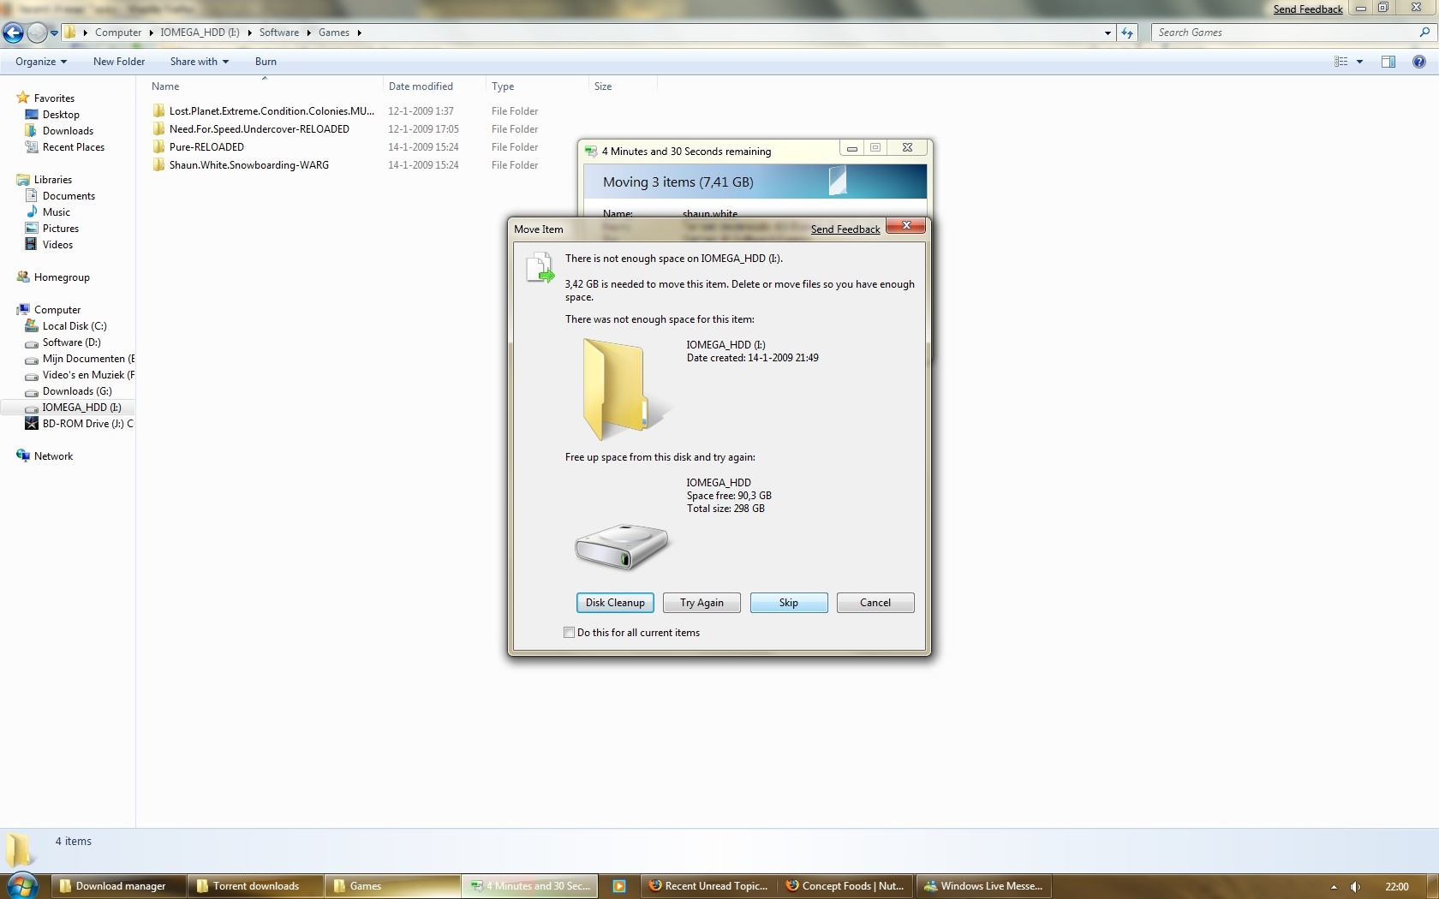The image size is (1439, 899).
Task: Open the Organize menu
Action: [41, 62]
